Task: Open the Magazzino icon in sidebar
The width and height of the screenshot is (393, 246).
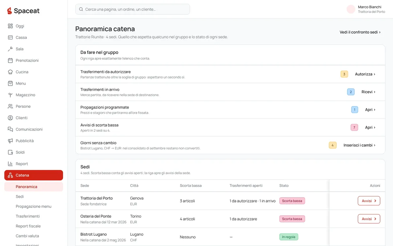Action: click(10, 95)
